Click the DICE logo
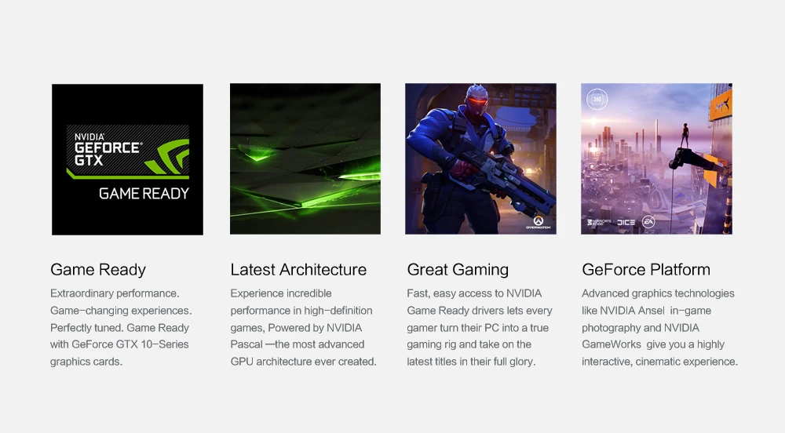 point(626,222)
